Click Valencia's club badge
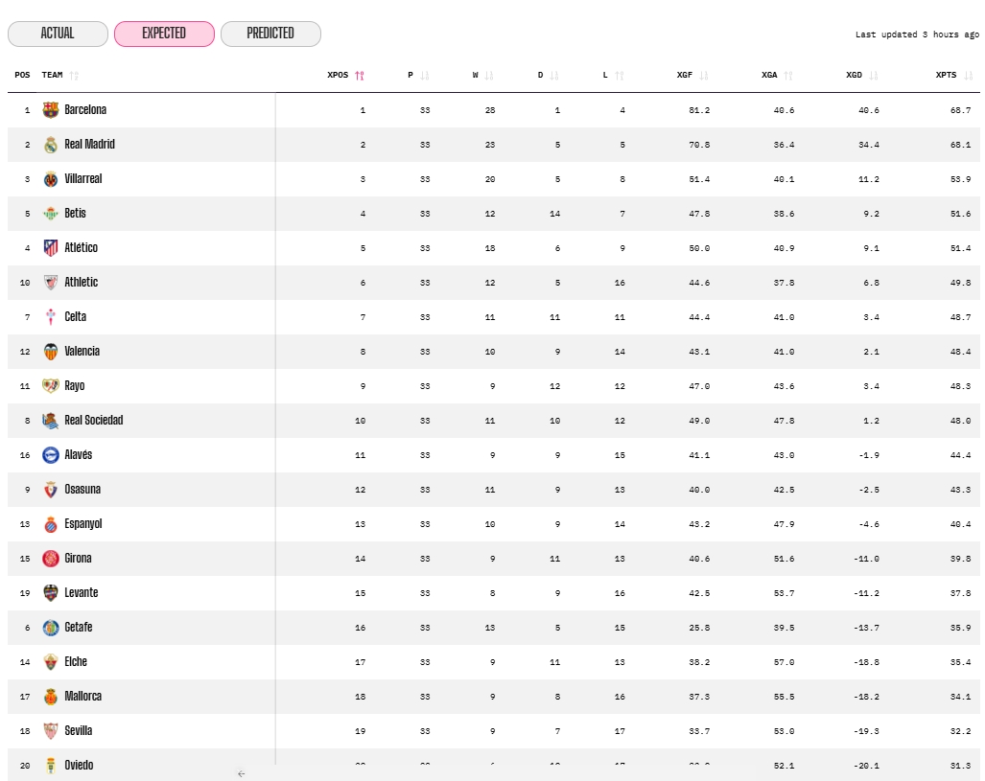This screenshot has width=985, height=781. click(x=51, y=351)
